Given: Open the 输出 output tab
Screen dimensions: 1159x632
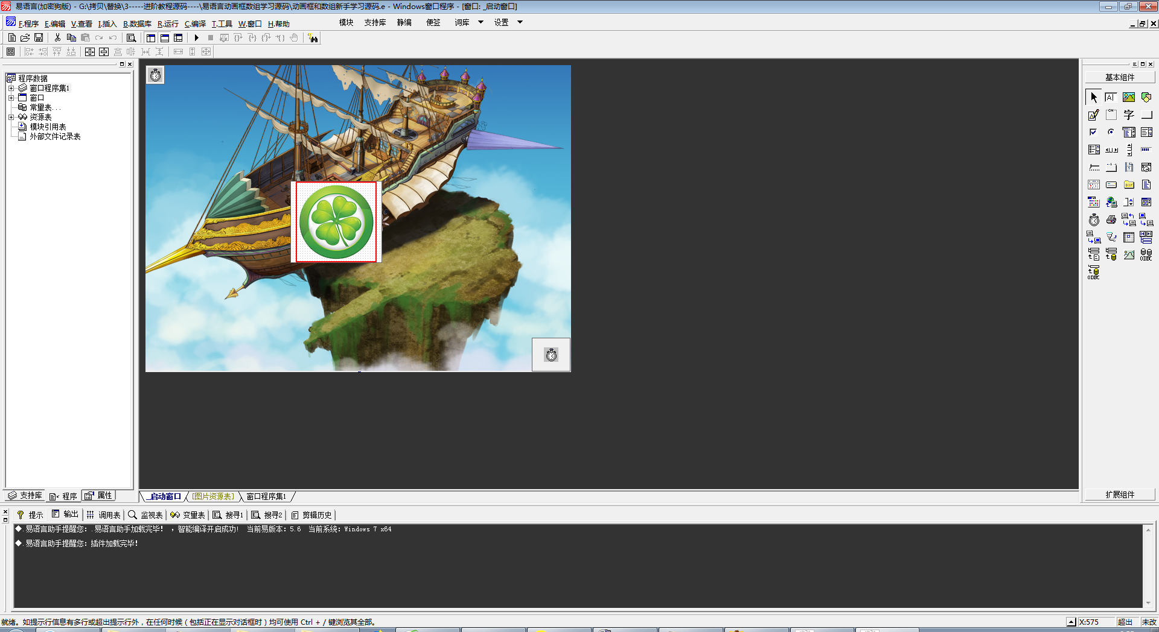Looking at the screenshot, I should click(65, 514).
